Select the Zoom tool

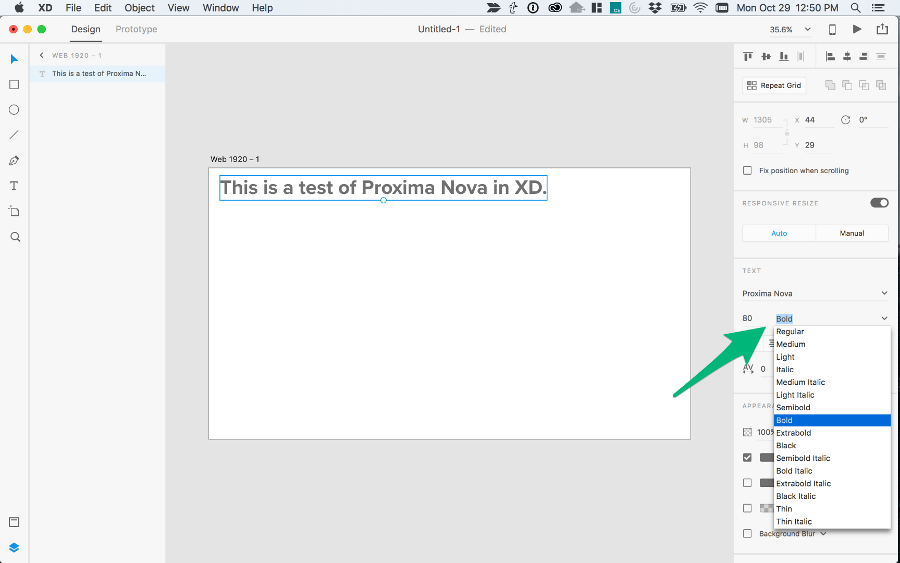[x=15, y=237]
